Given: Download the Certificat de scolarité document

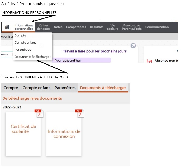Looking at the screenshot, I should coord(23,133).
